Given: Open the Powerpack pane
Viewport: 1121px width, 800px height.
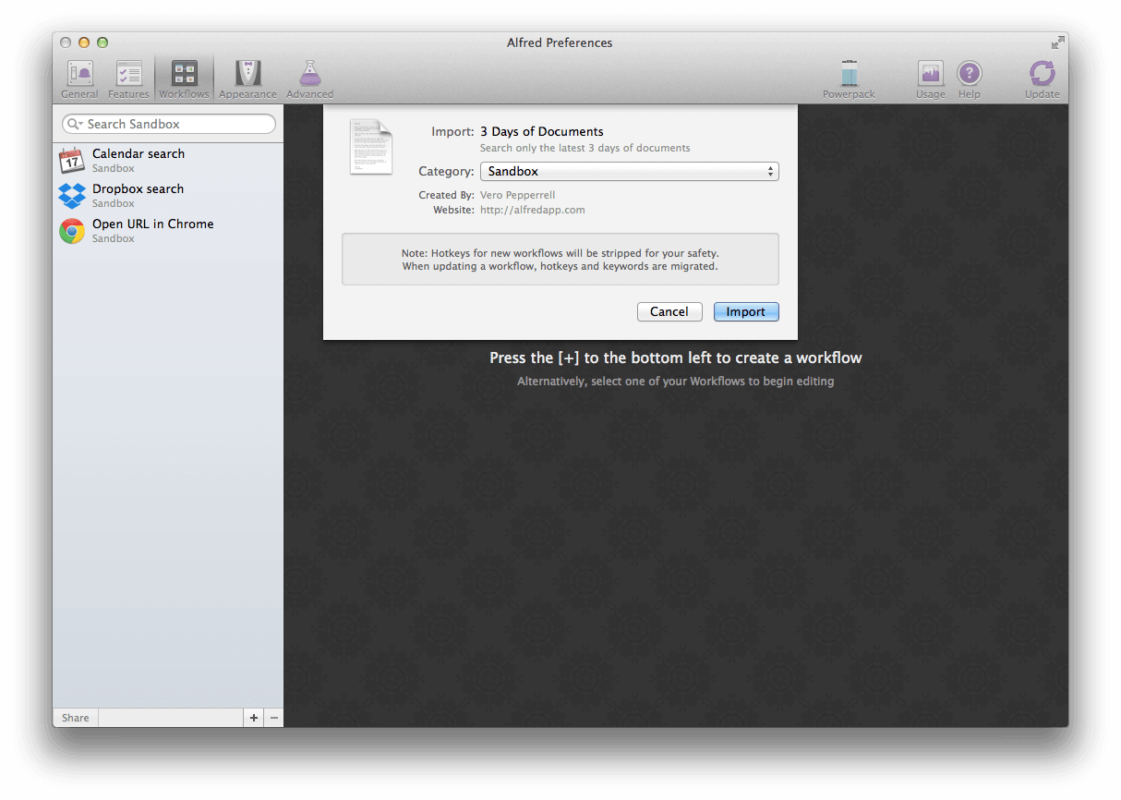Looking at the screenshot, I should pos(848,78).
